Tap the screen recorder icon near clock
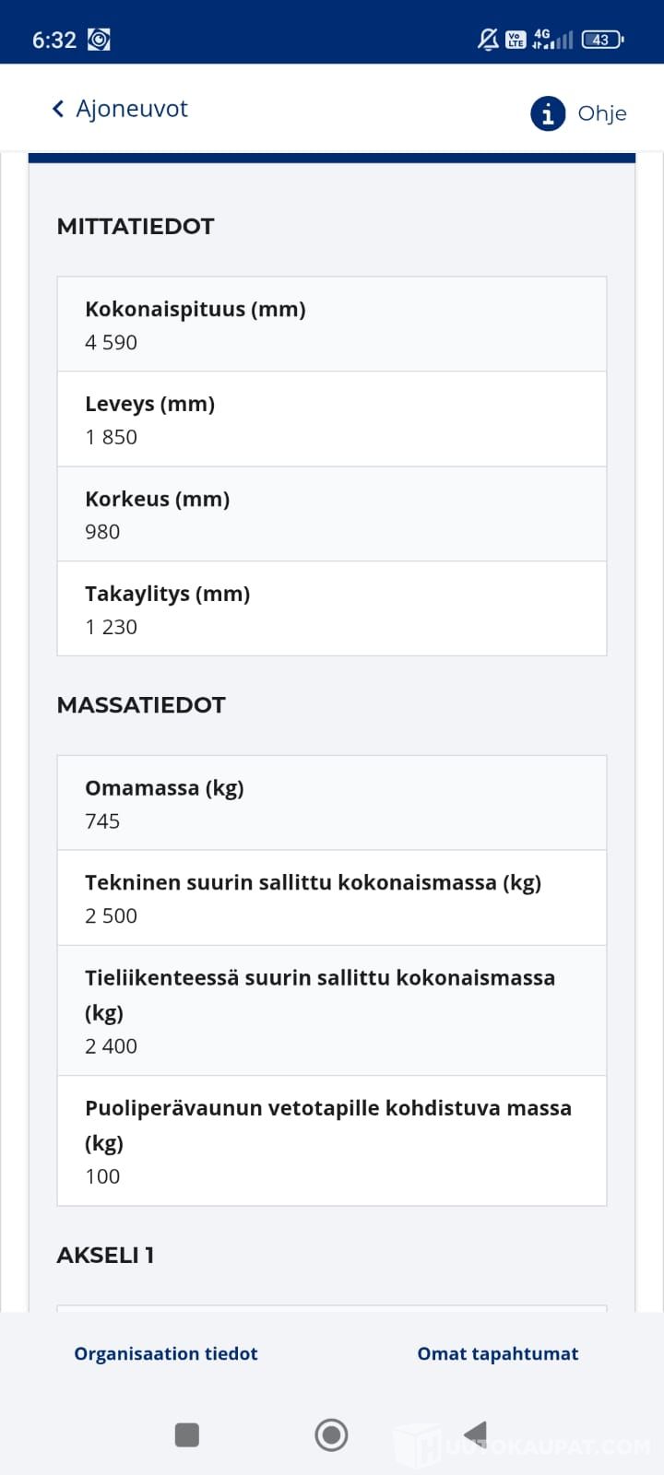The height and width of the screenshot is (1475, 664). 99,40
